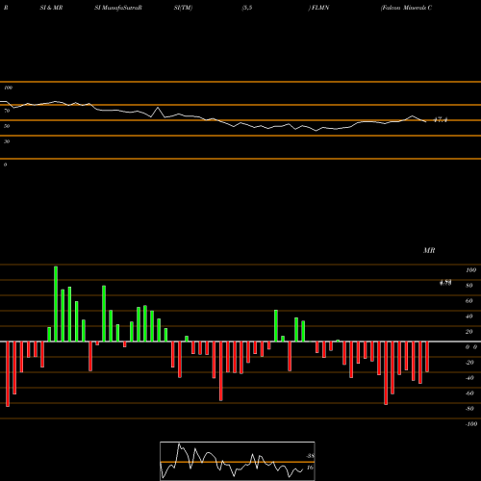Click the ") FLMN" ticker text

pos(318,8)
